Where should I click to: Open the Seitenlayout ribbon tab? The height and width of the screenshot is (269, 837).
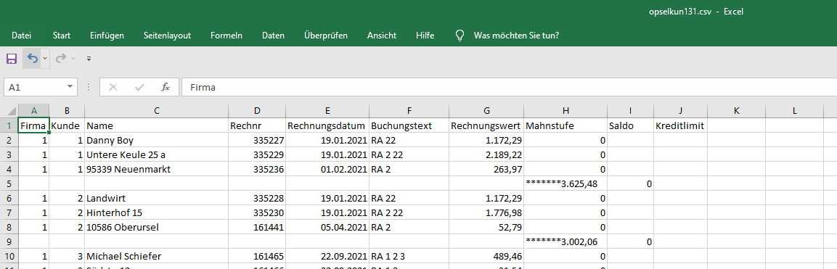(167, 36)
